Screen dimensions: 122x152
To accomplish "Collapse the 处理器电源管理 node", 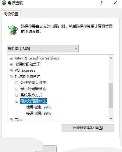I will (11, 77).
